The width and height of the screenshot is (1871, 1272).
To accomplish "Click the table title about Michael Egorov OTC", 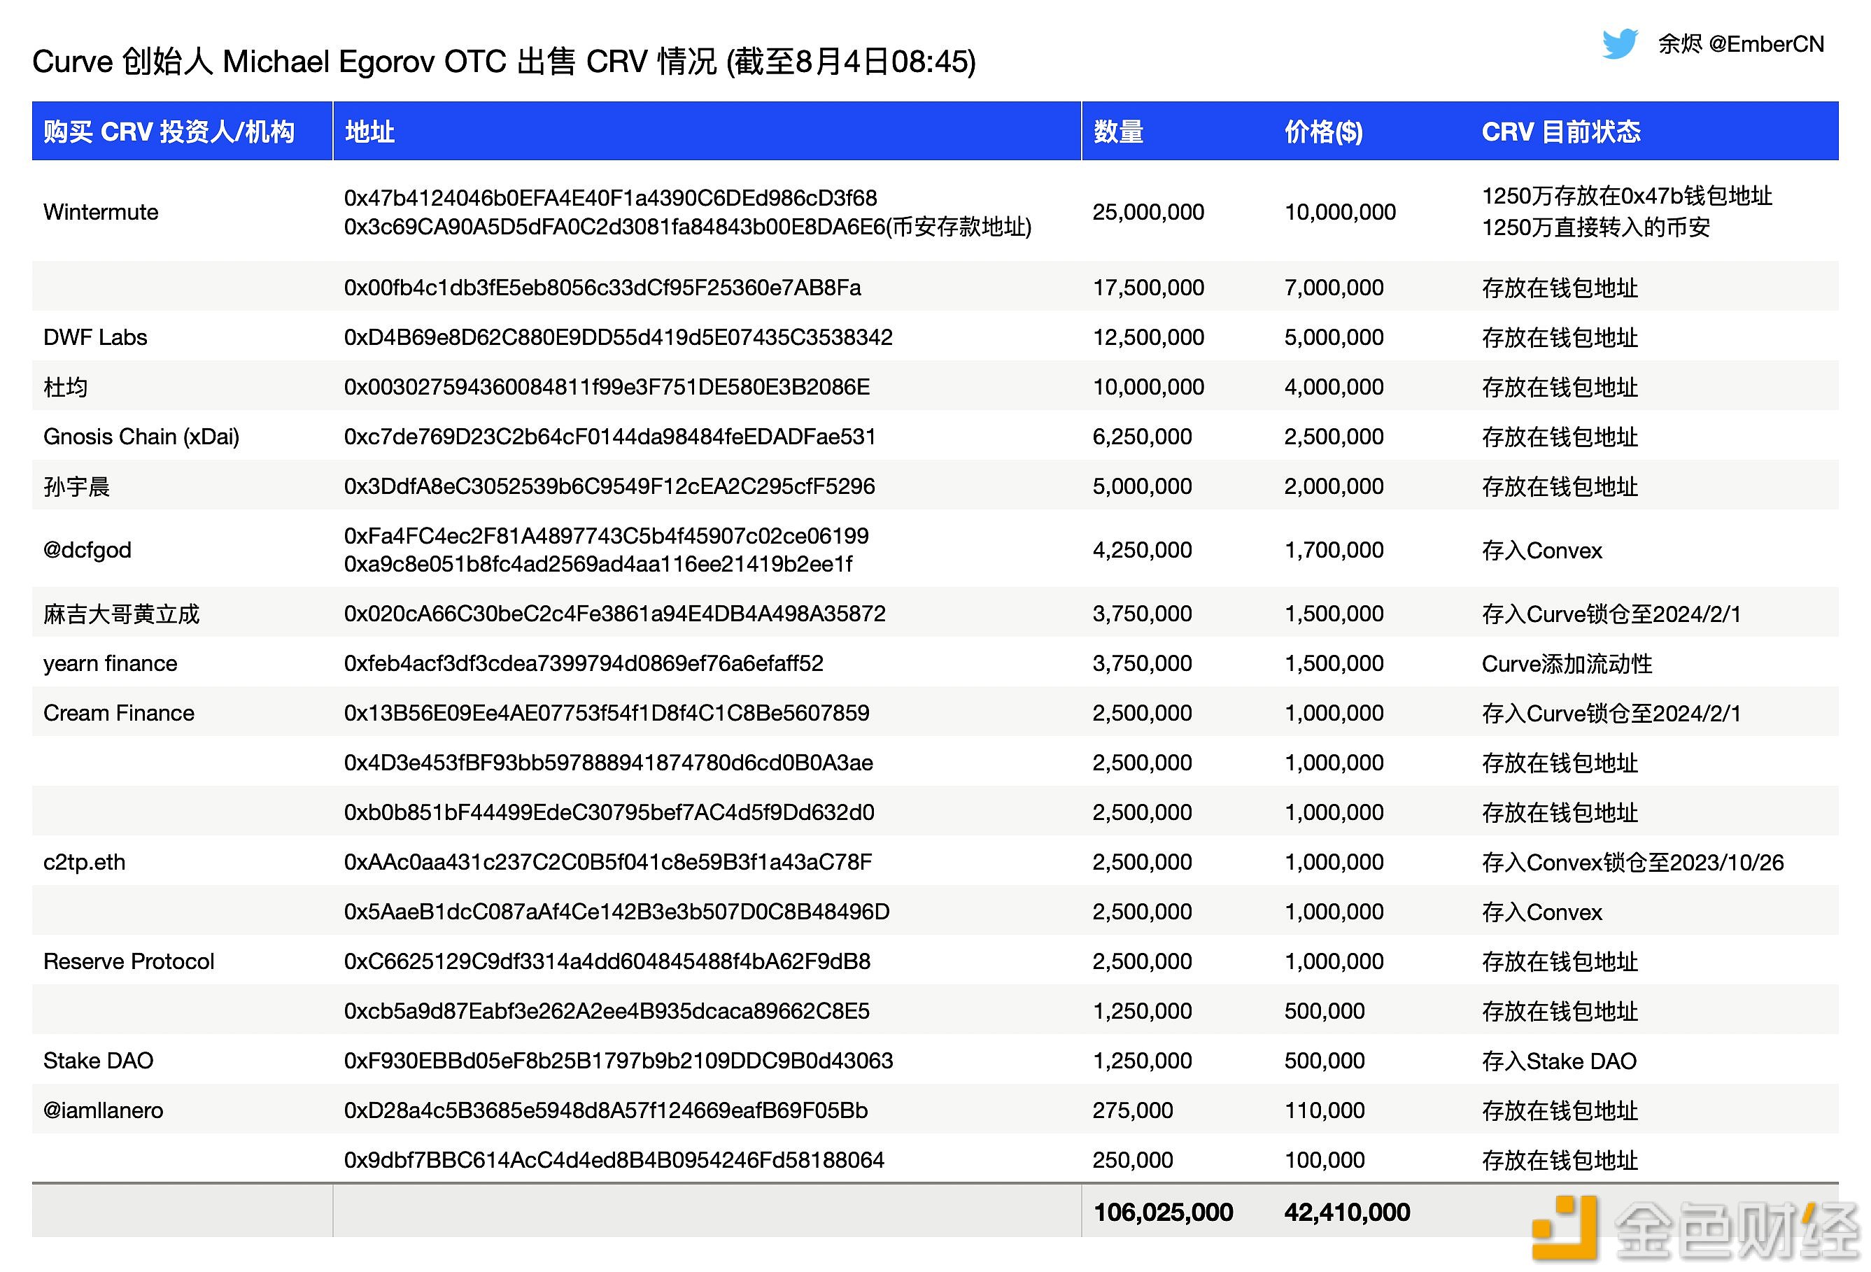I will (504, 62).
